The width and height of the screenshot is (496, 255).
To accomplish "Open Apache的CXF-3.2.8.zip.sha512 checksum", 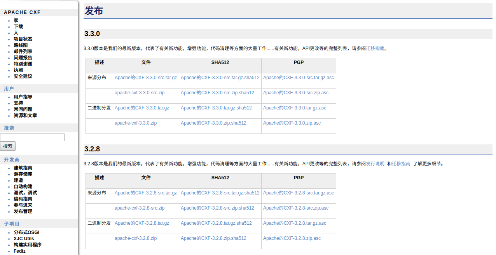I will pos(213,238).
